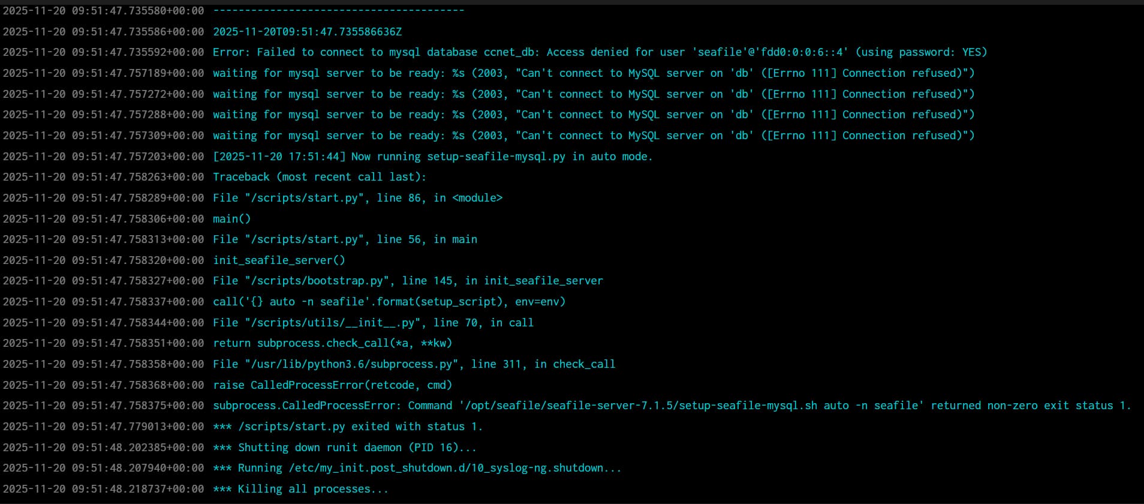Select the bootstrap.py line 145 traceback entry
Image resolution: width=1144 pixels, height=504 pixels.
point(408,281)
